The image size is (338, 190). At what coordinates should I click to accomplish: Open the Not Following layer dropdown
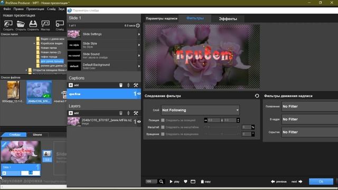click(200, 110)
